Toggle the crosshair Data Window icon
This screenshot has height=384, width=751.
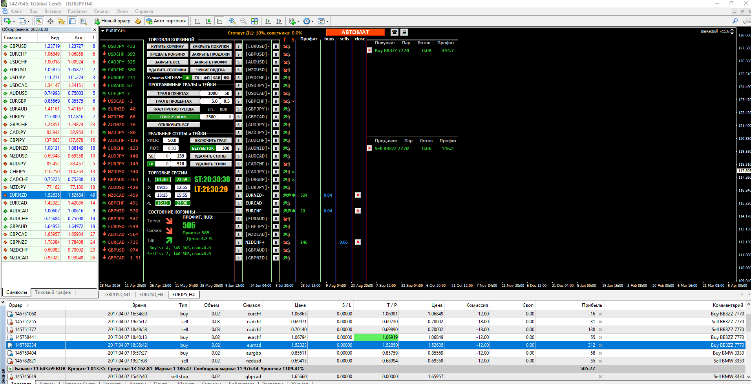point(50,21)
